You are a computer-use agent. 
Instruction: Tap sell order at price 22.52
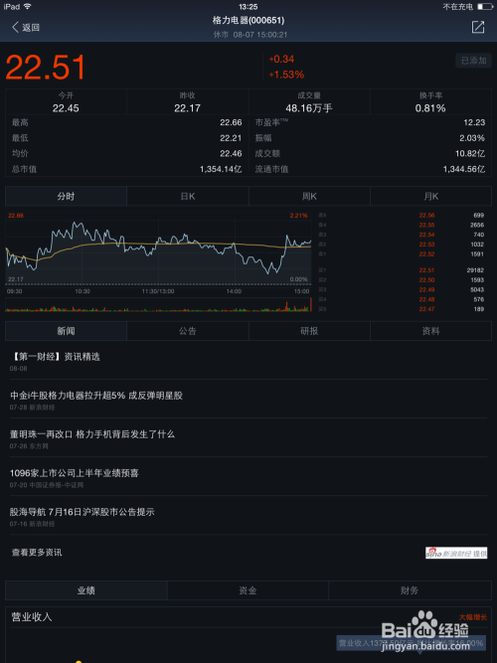tap(402, 254)
